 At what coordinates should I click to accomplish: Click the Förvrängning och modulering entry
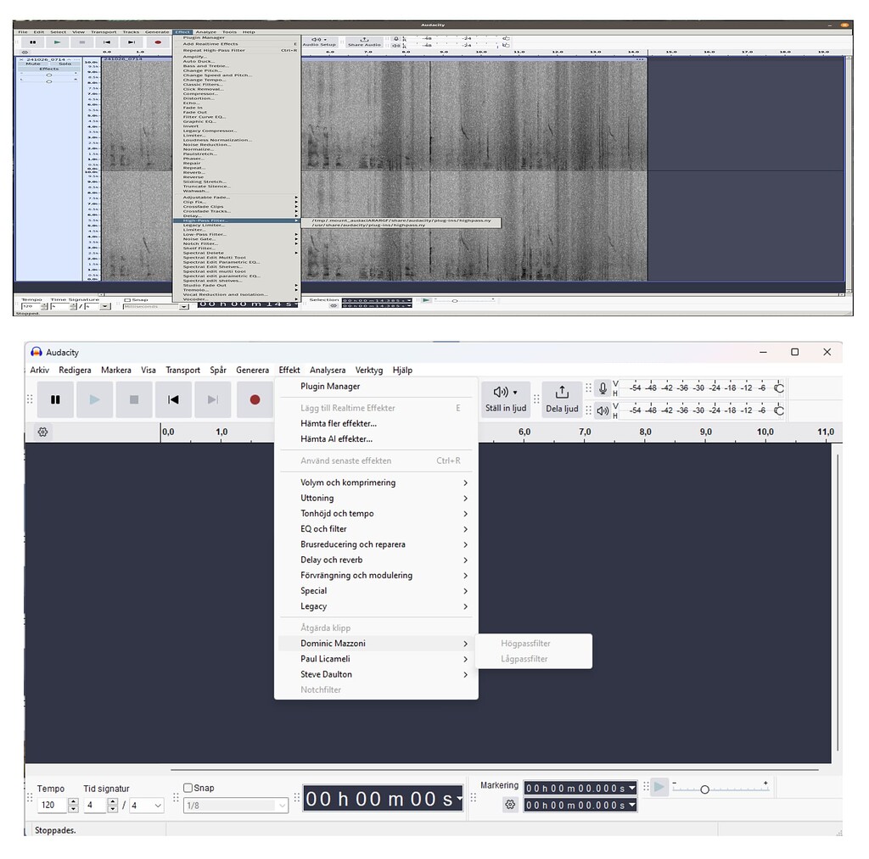[376, 576]
